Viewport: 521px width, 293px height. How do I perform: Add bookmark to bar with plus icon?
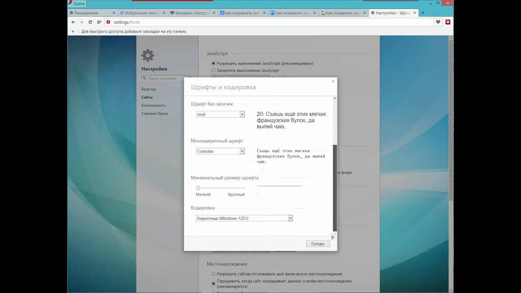coord(73,31)
